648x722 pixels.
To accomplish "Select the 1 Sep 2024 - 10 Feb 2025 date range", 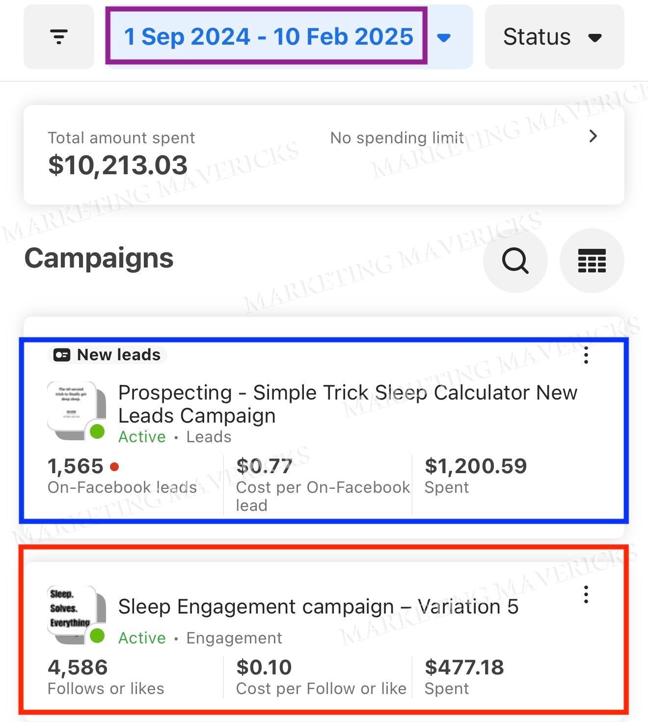I will tap(268, 37).
